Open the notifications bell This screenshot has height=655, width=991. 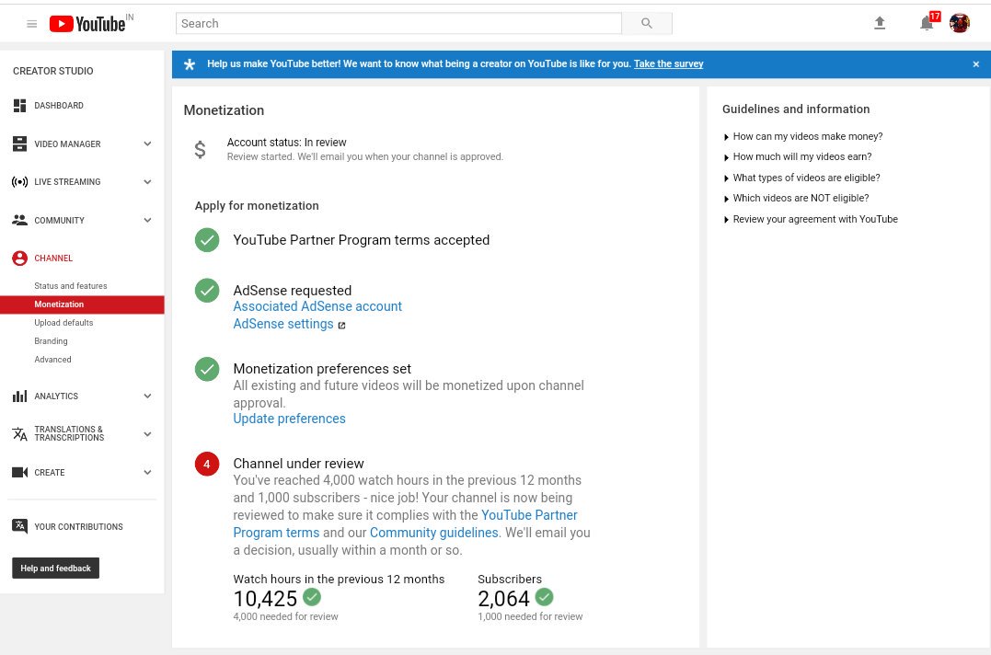tap(927, 23)
